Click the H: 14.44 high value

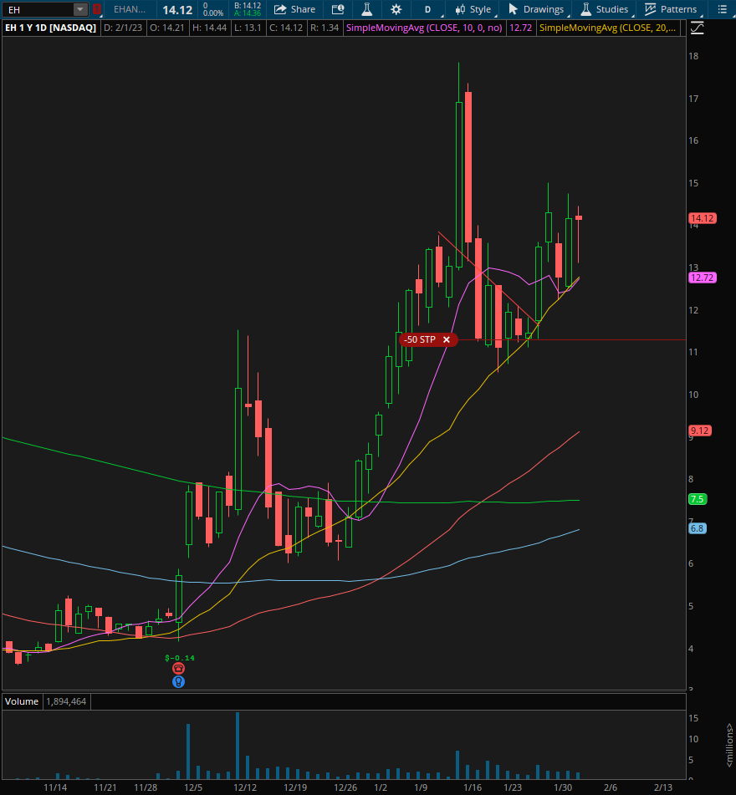coord(209,28)
